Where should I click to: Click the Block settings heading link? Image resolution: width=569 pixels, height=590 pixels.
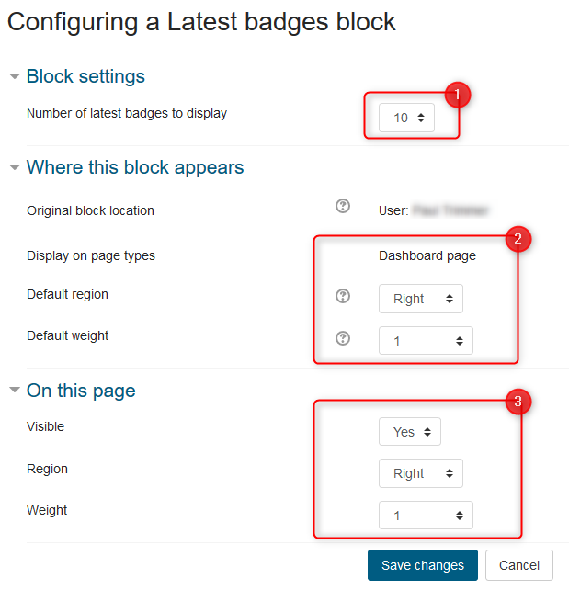85,76
